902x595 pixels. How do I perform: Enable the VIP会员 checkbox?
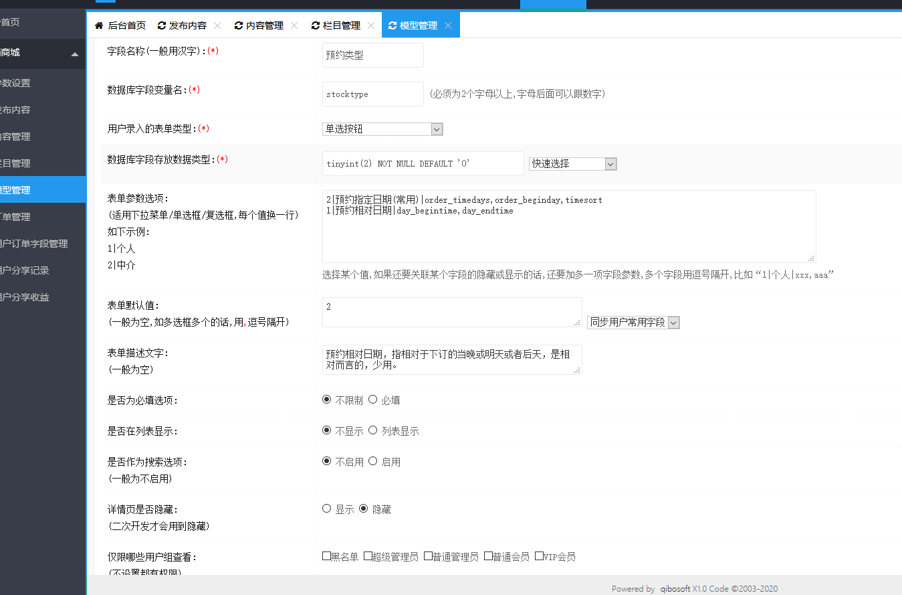pos(539,556)
